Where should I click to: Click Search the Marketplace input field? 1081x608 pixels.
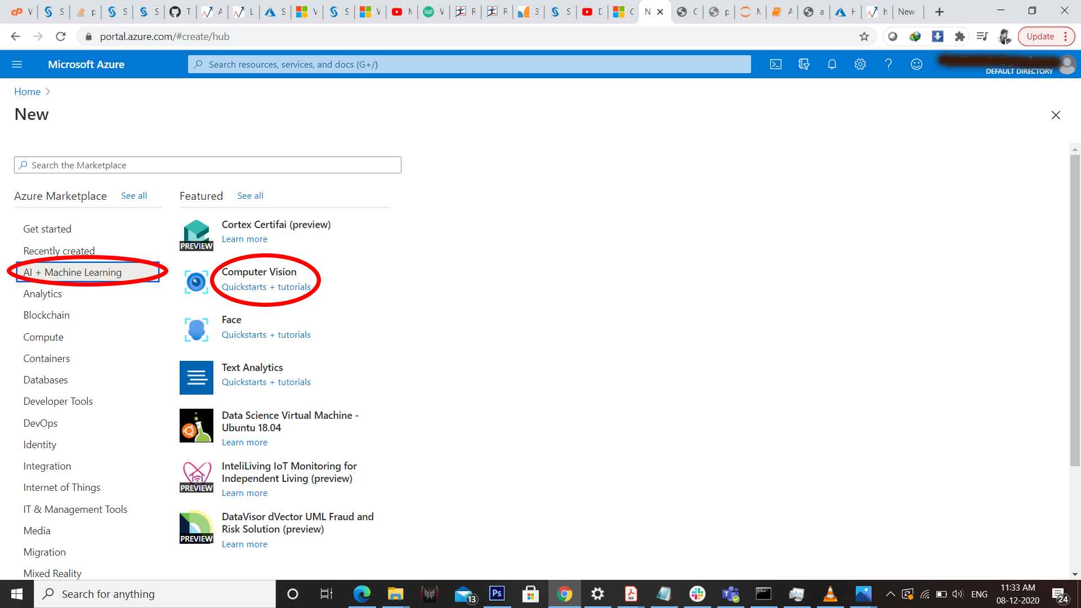(x=208, y=164)
